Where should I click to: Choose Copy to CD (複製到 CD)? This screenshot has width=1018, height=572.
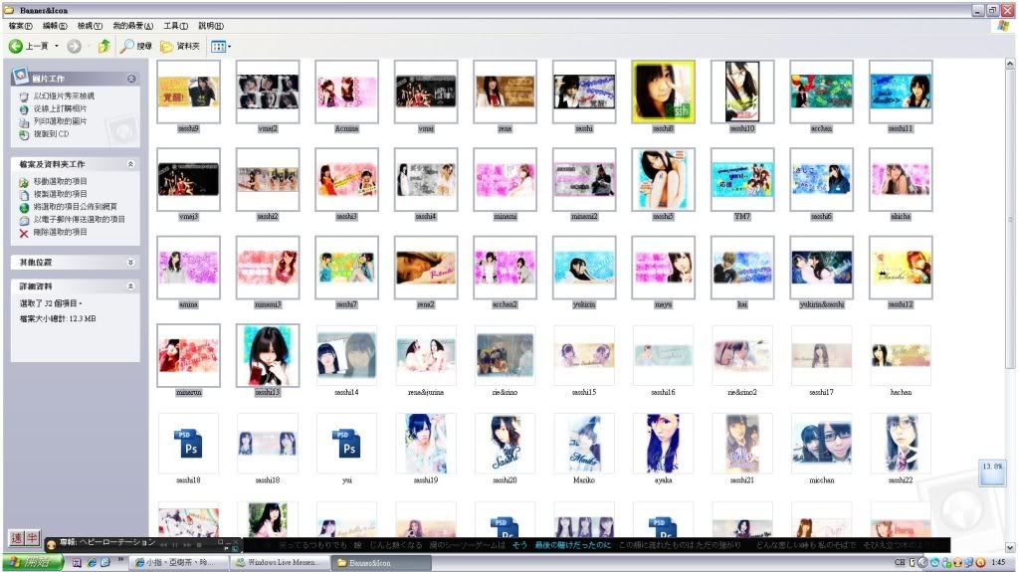pyautogui.click(x=50, y=133)
